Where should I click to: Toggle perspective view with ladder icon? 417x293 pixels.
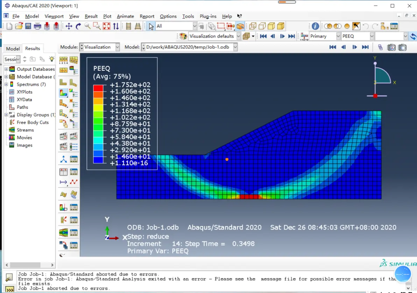tap(138, 26)
